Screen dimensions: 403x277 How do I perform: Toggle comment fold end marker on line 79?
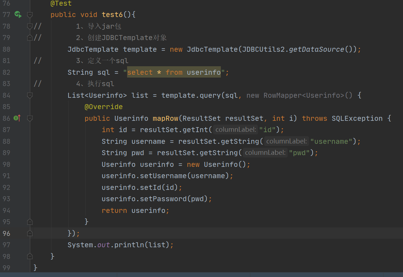click(30, 38)
